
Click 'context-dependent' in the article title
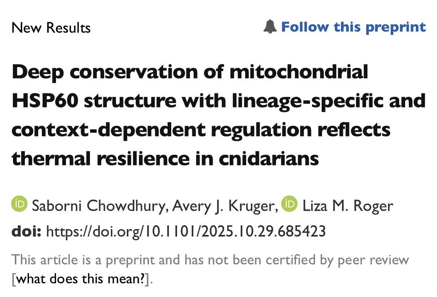pyautogui.click(x=108, y=131)
